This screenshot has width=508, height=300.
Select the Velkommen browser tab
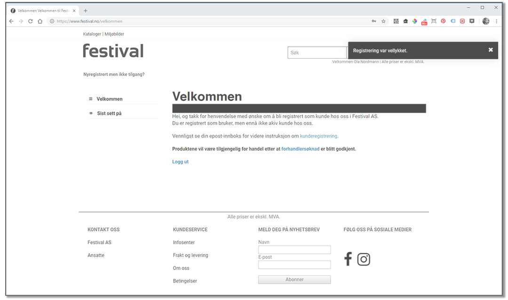(x=43, y=11)
